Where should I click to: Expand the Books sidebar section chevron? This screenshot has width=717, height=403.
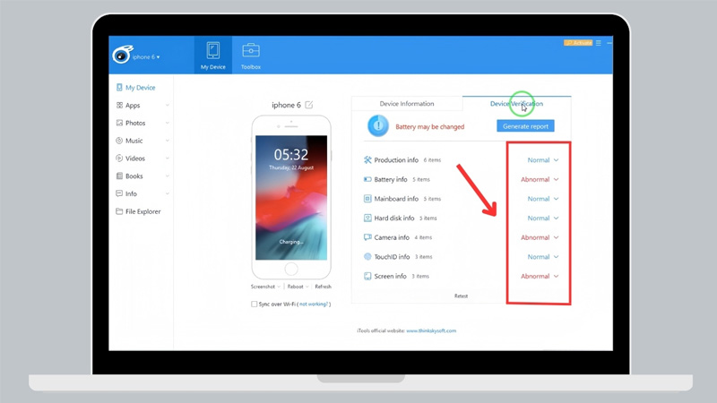168,176
